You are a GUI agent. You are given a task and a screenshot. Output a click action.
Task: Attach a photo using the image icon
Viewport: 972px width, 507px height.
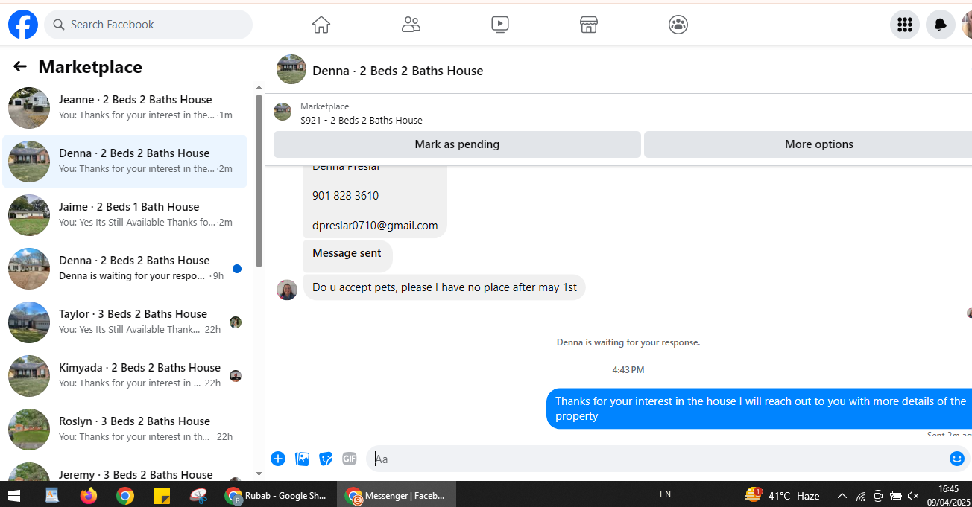point(302,459)
